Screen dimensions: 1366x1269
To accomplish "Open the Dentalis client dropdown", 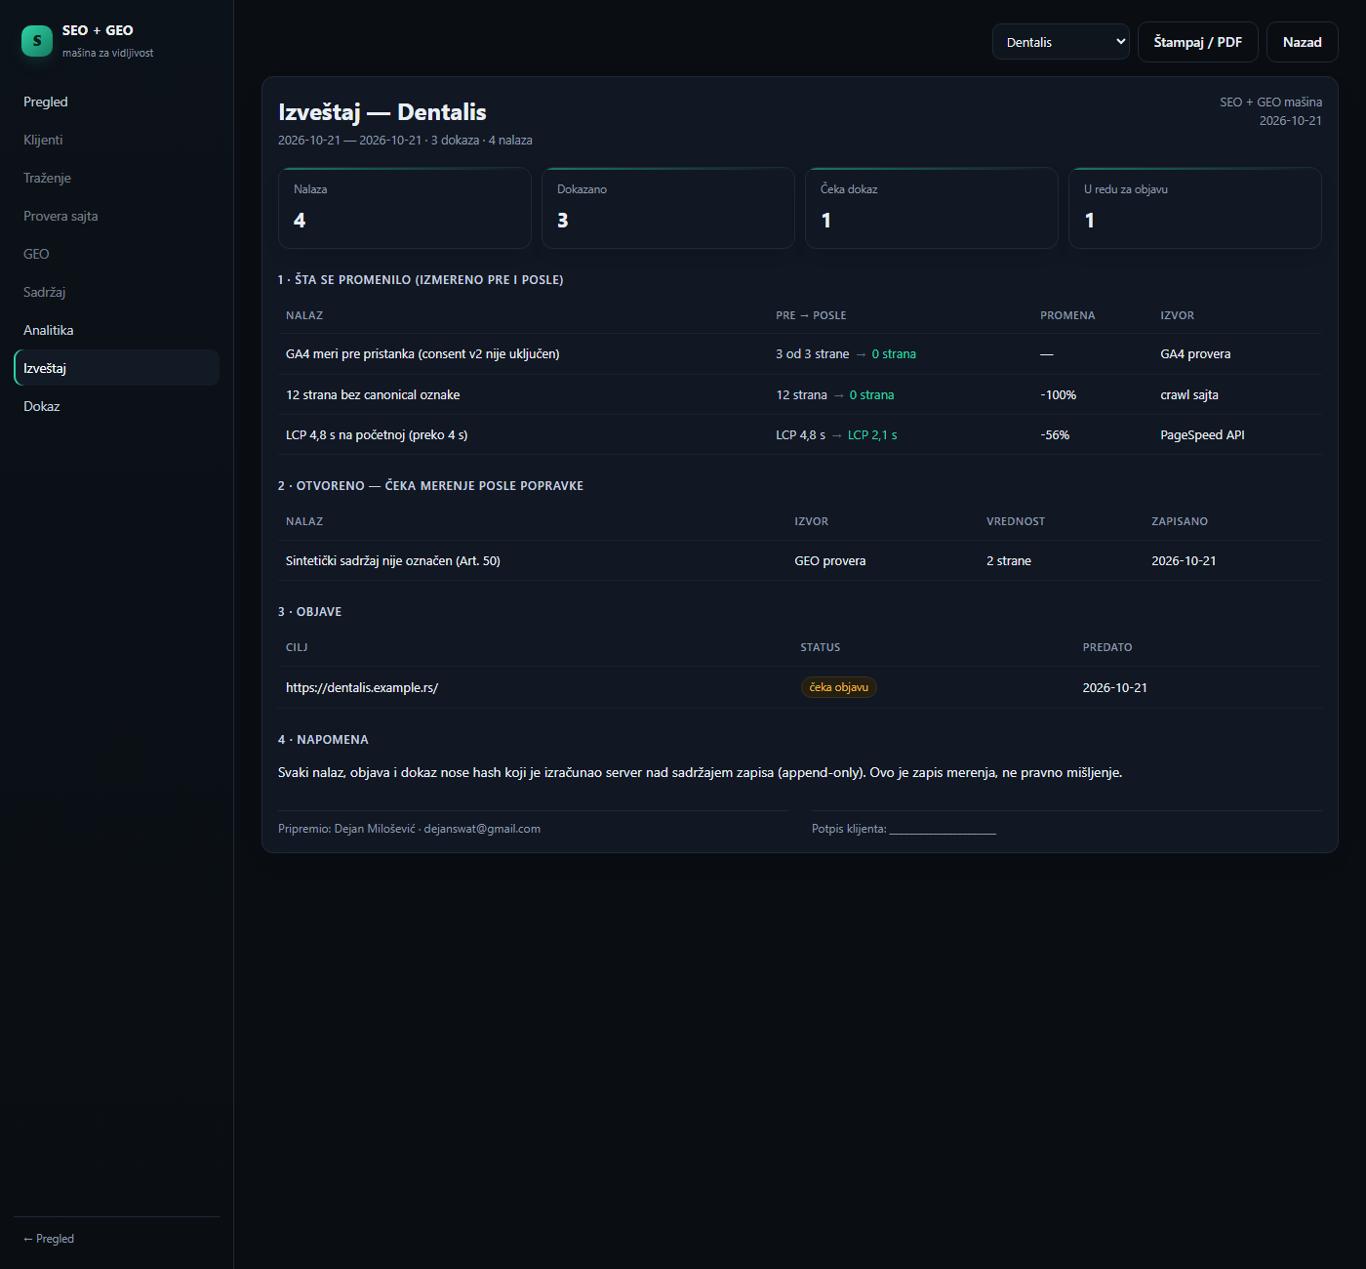I will [x=1061, y=42].
